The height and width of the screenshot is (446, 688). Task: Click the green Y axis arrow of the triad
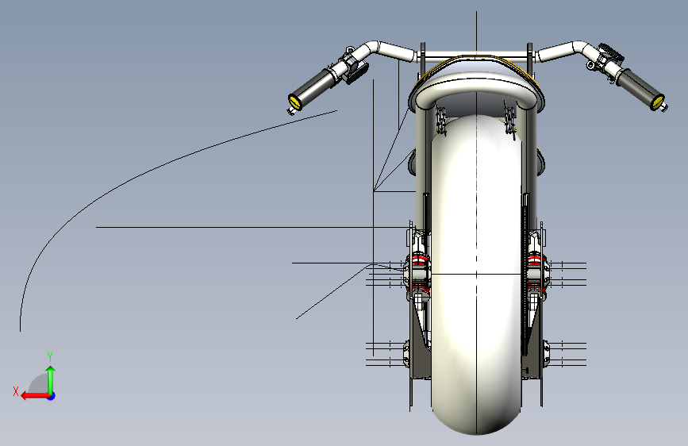pyautogui.click(x=51, y=379)
